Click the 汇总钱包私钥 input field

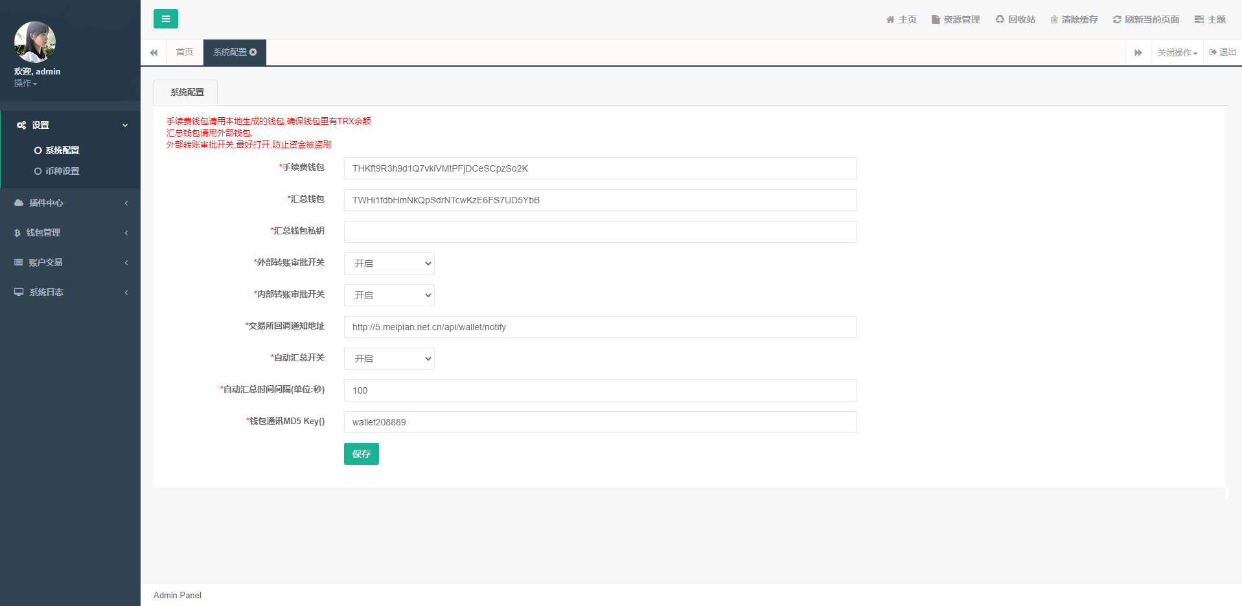click(600, 232)
